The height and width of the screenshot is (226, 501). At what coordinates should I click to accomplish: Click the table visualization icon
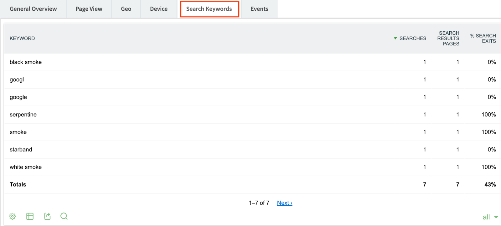[x=30, y=216]
